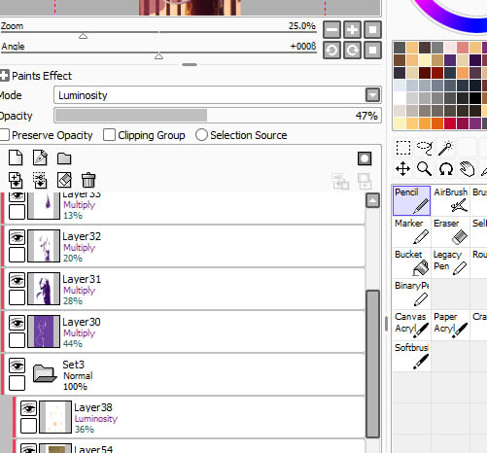Screen dimensions: 487x453
Task: Click the layer mask icon
Action: click(x=365, y=158)
